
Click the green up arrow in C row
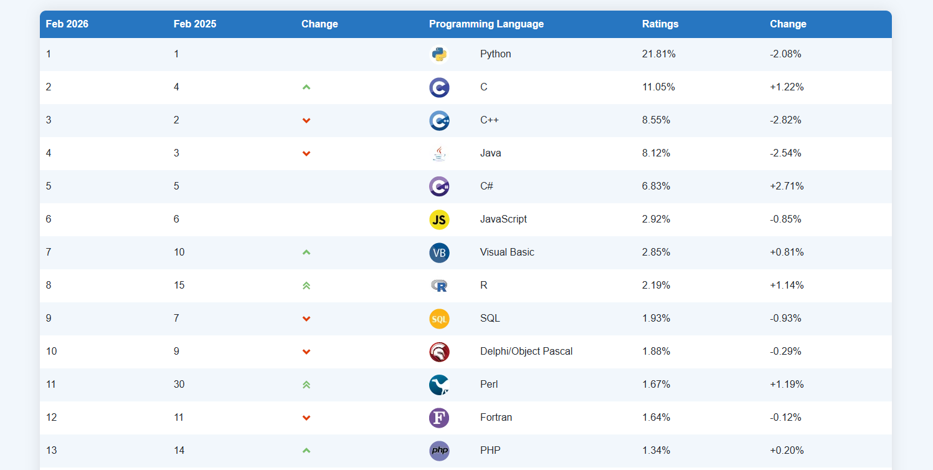tap(306, 87)
